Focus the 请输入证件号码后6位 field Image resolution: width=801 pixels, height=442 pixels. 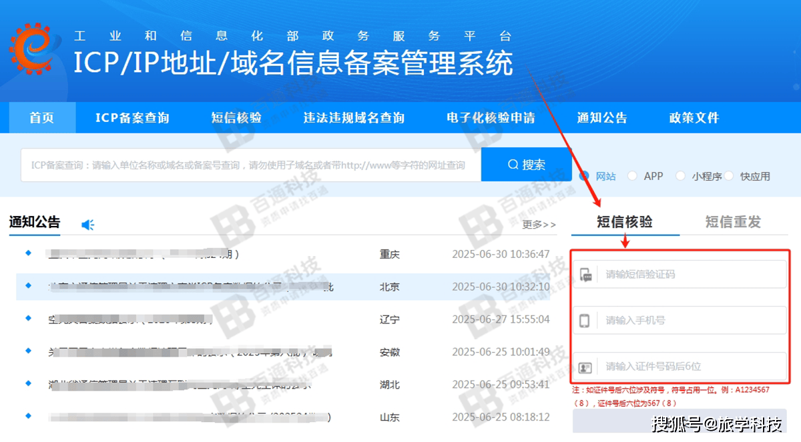(680, 366)
